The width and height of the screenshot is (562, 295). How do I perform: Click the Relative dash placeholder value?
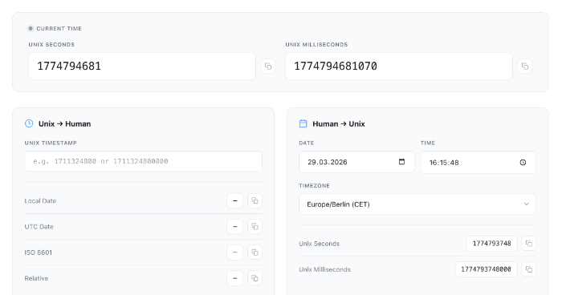[x=235, y=278]
